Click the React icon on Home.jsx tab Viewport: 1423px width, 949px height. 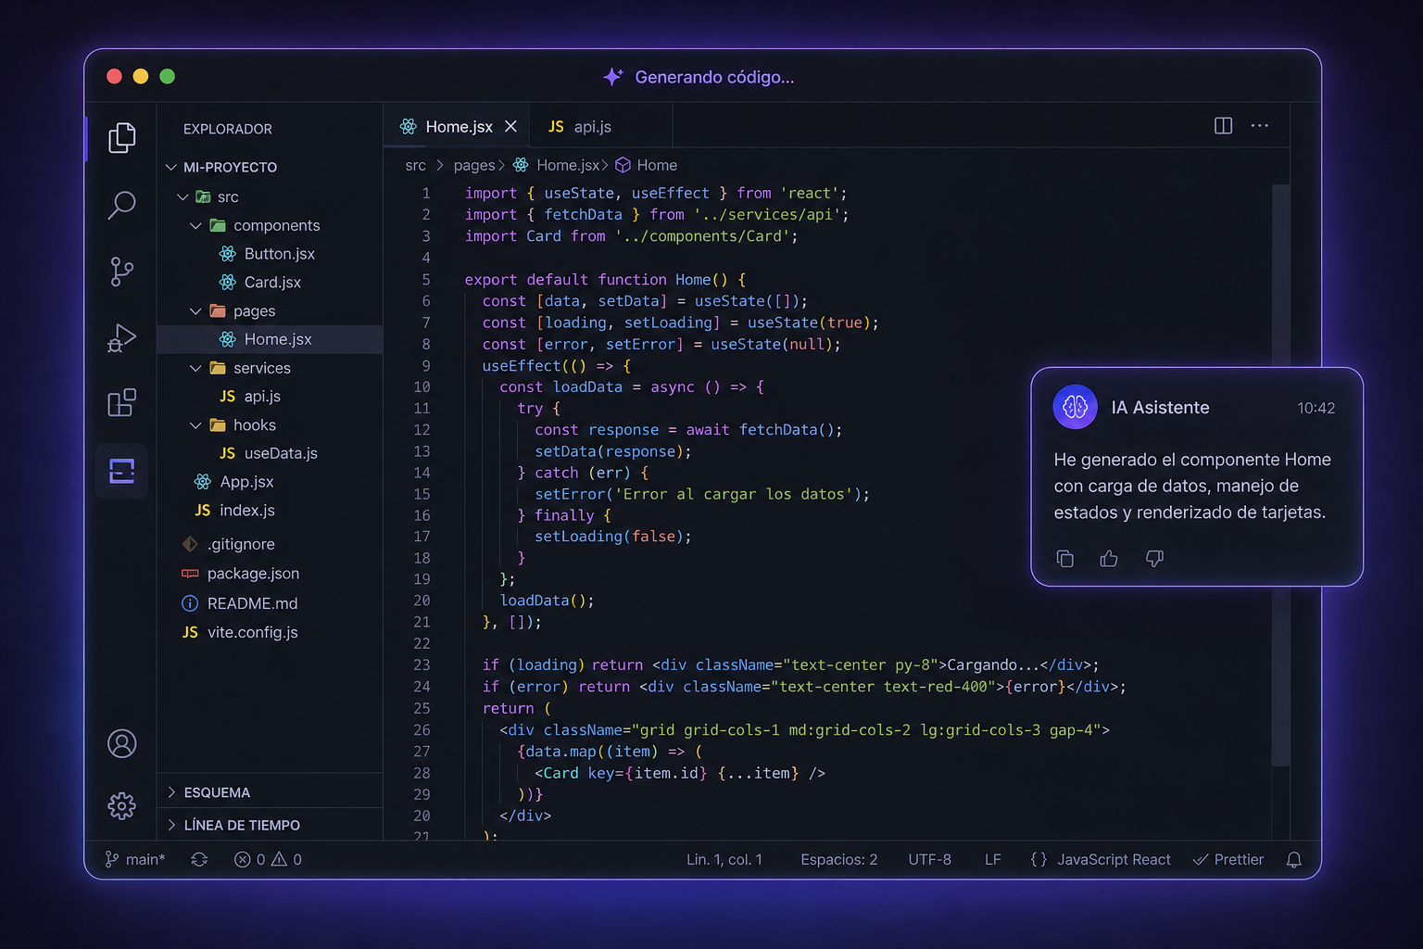(x=409, y=127)
